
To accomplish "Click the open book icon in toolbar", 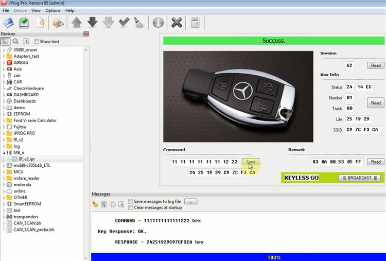I will (8, 23).
